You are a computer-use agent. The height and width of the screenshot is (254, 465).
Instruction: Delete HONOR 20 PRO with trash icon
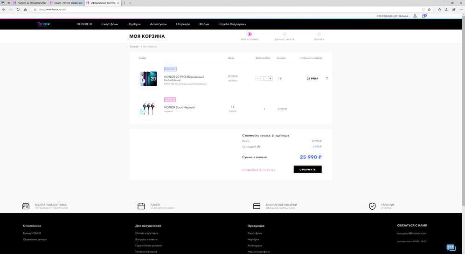coord(327,78)
